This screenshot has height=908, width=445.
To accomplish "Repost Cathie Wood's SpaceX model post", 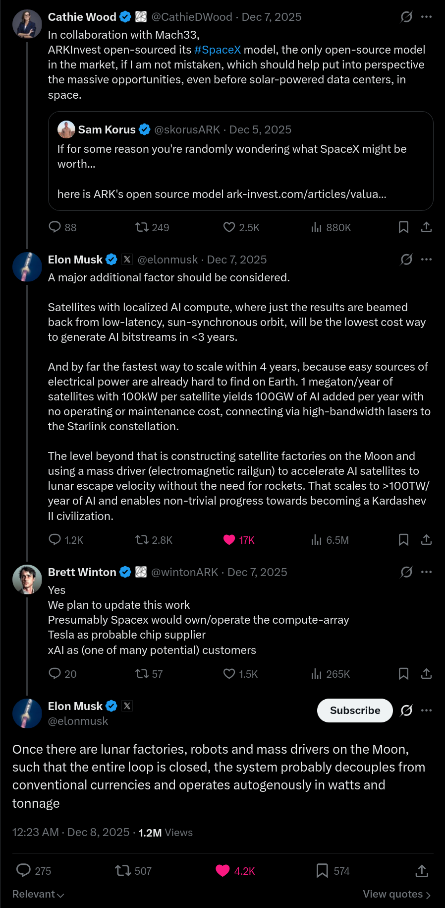I will point(142,227).
